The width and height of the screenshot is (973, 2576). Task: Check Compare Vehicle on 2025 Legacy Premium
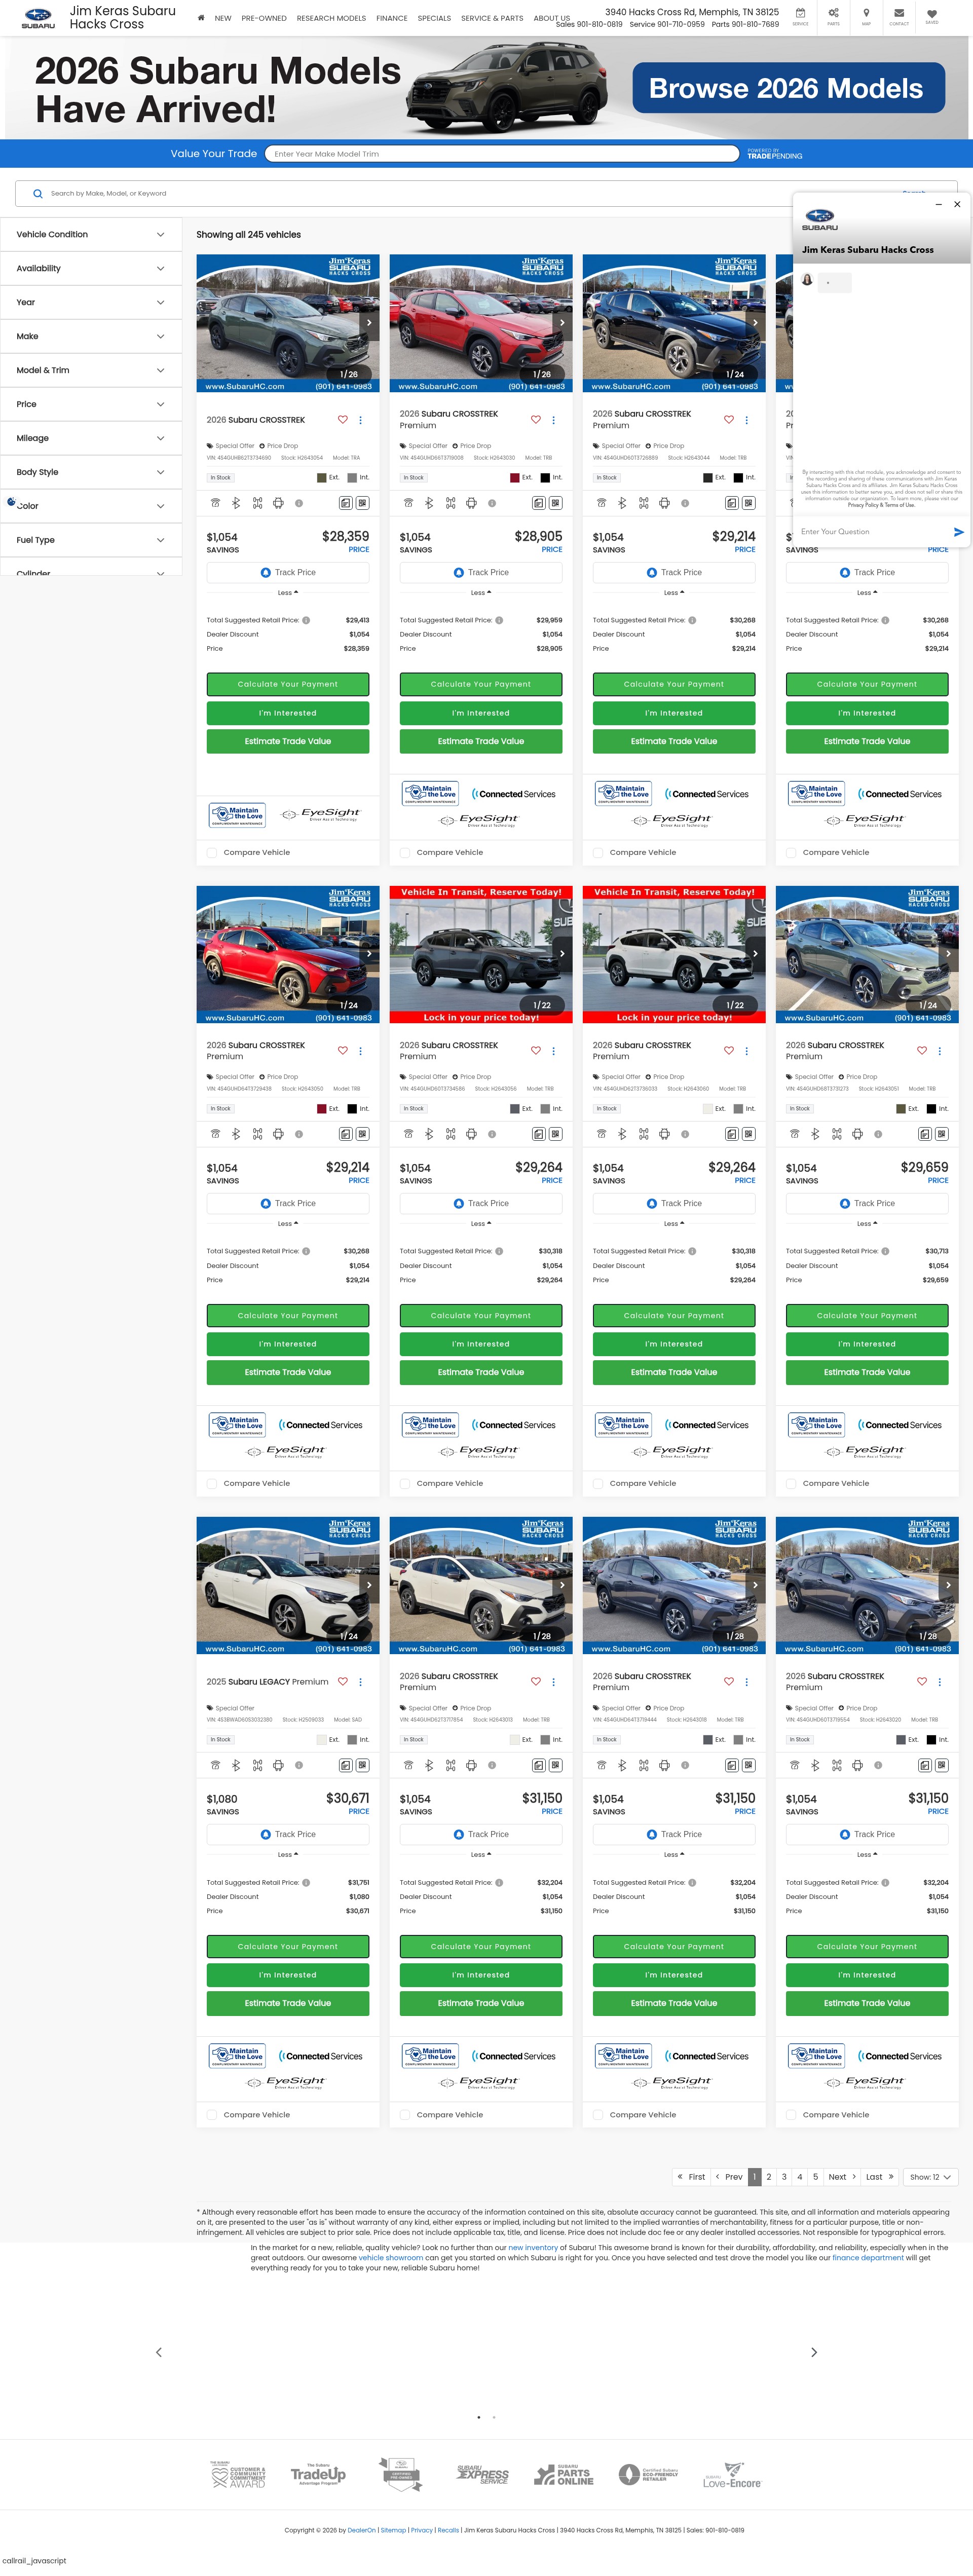[212, 2115]
